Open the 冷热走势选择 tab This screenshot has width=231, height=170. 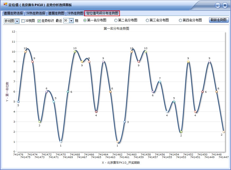[x=35, y=13]
